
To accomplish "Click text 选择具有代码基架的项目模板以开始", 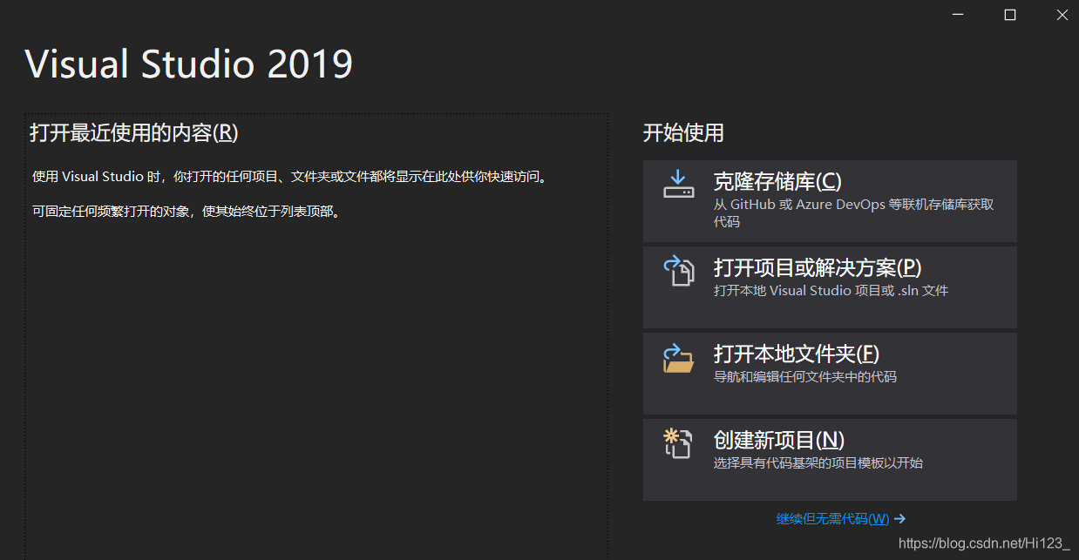I will coord(818,463).
